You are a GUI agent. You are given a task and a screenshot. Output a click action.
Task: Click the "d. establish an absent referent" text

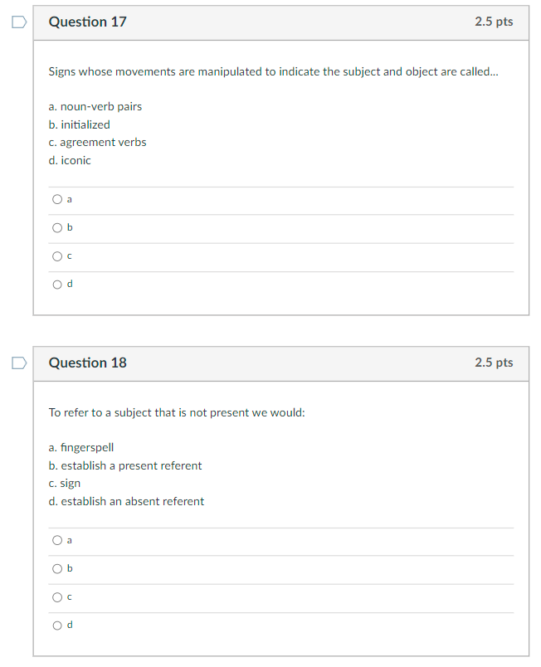pos(126,501)
